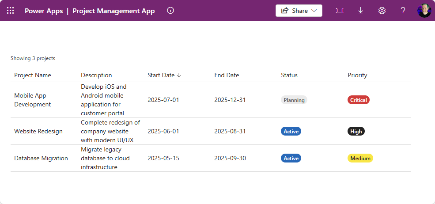Click the download arrow icon
The image size is (435, 204).
[360, 11]
